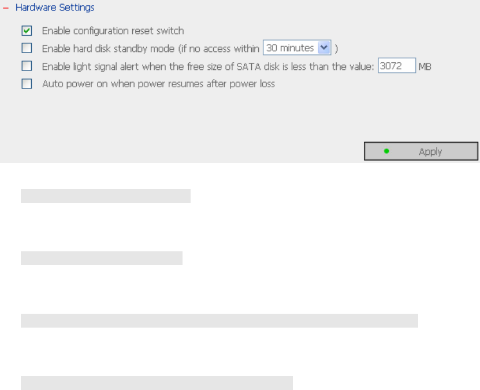Tick the hard disk standby mode checkbox
The width and height of the screenshot is (480, 390).
click(x=27, y=49)
